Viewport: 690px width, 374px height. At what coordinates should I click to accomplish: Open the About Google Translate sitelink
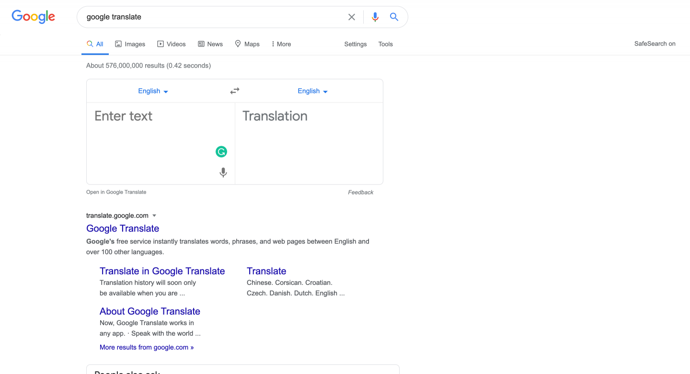pos(150,311)
